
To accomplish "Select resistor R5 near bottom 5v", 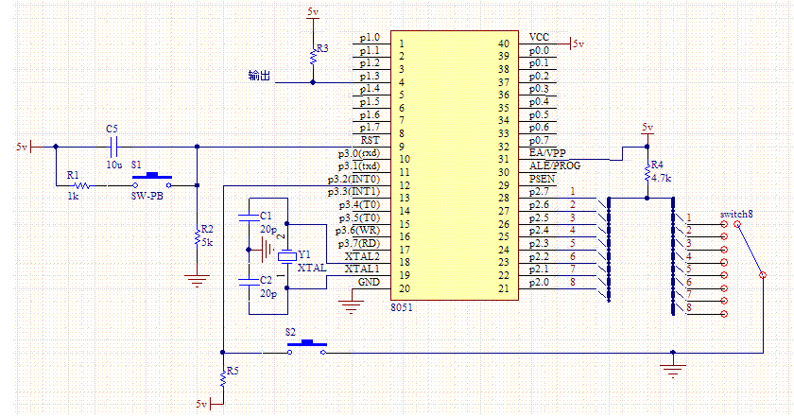I will click(223, 377).
